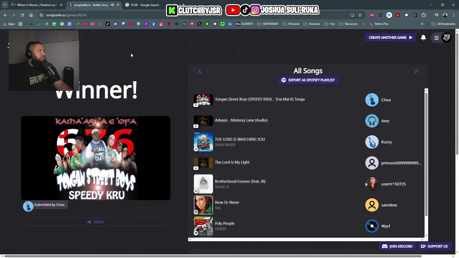Open Adeaze - Memory Lane (Audio) link

241,120
